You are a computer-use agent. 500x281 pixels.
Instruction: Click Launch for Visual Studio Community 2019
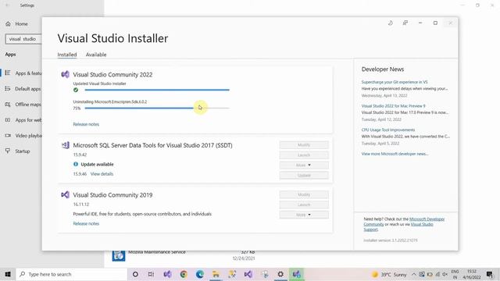coord(304,205)
